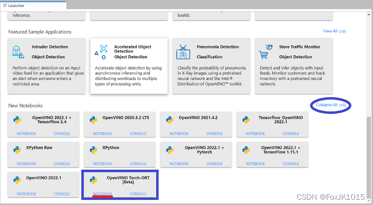Click Python icon for OpenVINO 2020.3.2 LTS
Viewport: 373px width, 205px height.
point(93,120)
